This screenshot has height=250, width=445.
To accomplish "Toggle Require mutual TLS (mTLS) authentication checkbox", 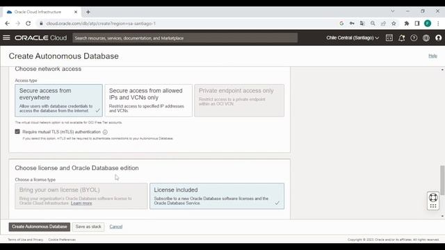I will point(17,131).
